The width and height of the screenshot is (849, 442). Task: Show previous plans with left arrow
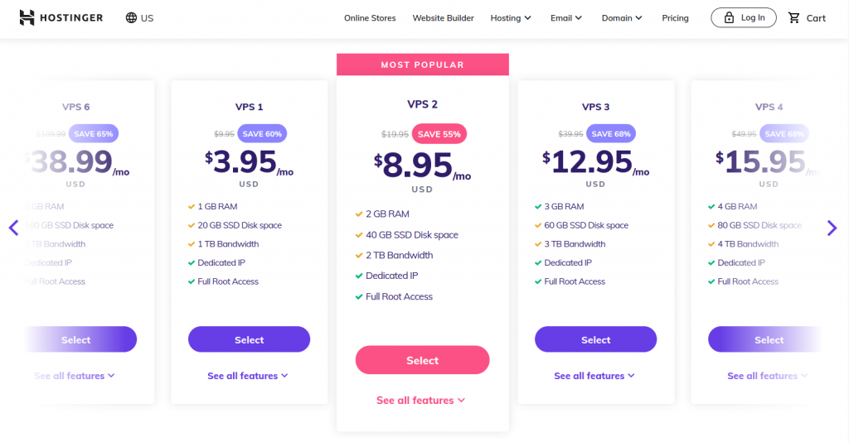click(x=13, y=228)
